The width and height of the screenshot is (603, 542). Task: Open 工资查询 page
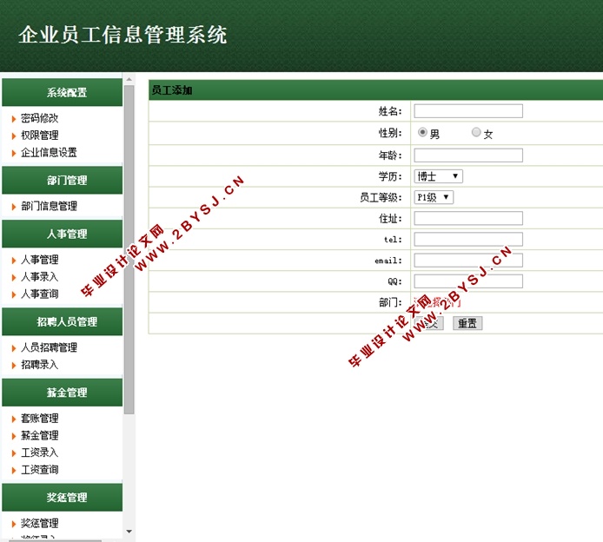[39, 470]
